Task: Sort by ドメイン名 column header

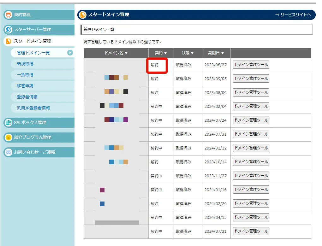Action: pyautogui.click(x=116, y=53)
